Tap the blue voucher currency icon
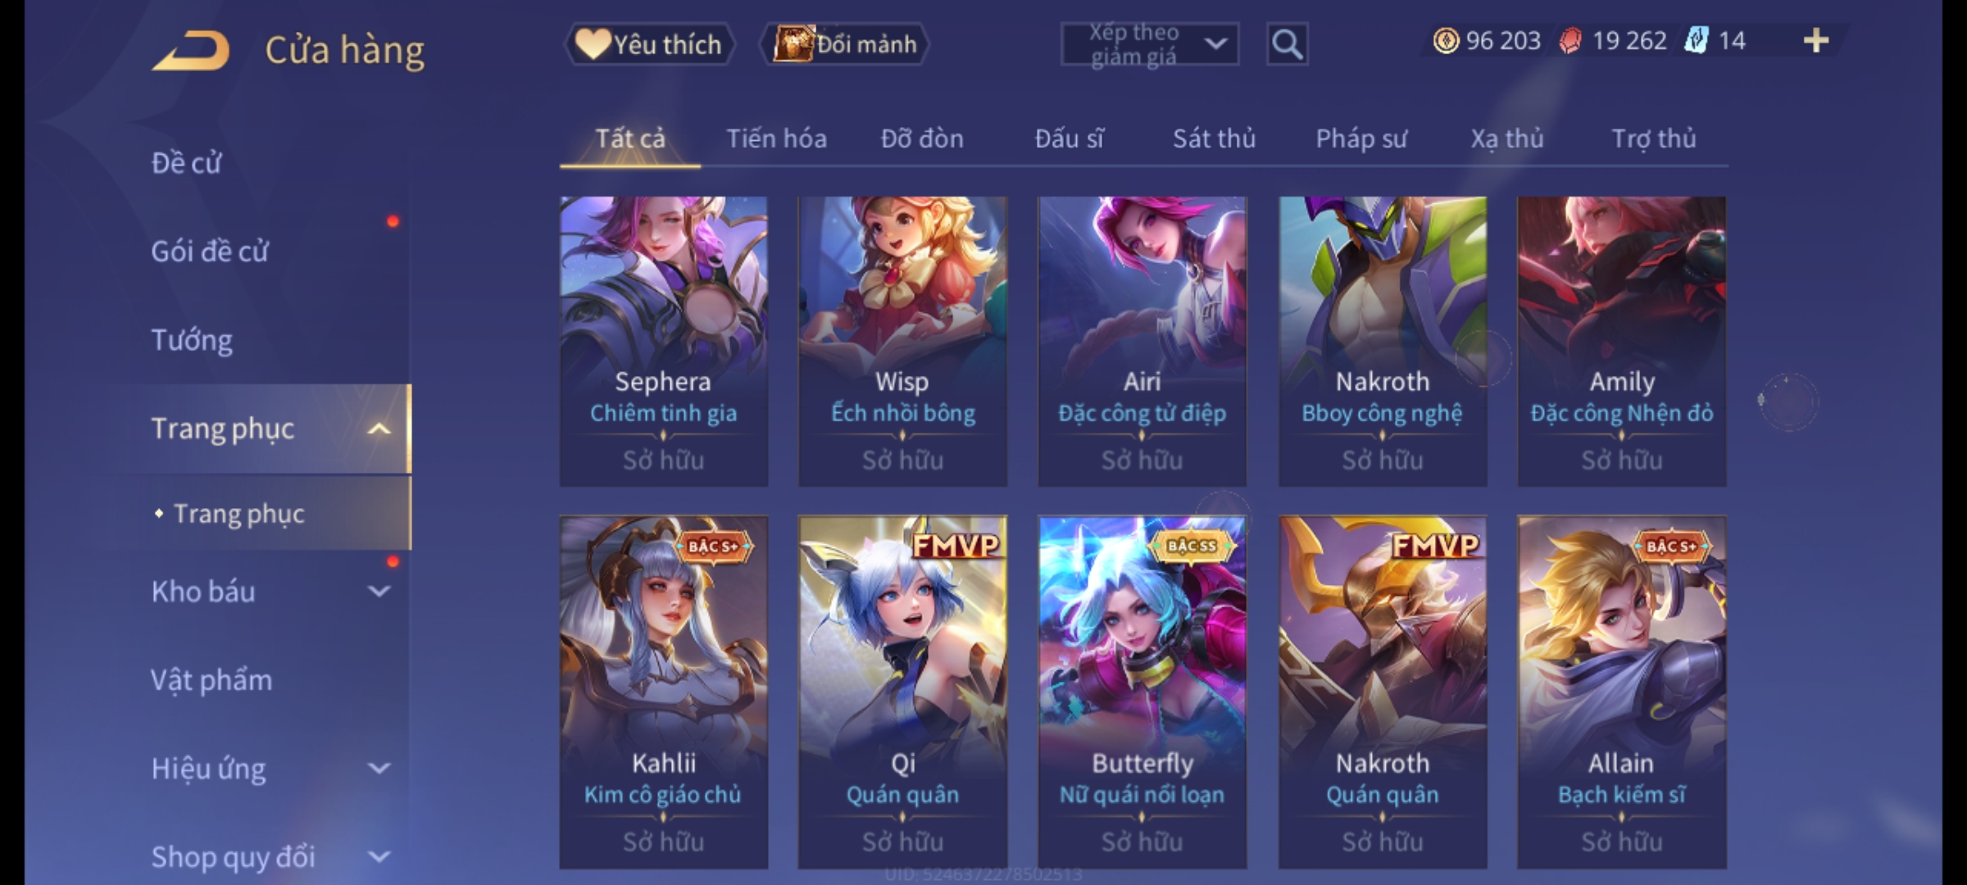This screenshot has height=885, width=1967. coord(1696,40)
